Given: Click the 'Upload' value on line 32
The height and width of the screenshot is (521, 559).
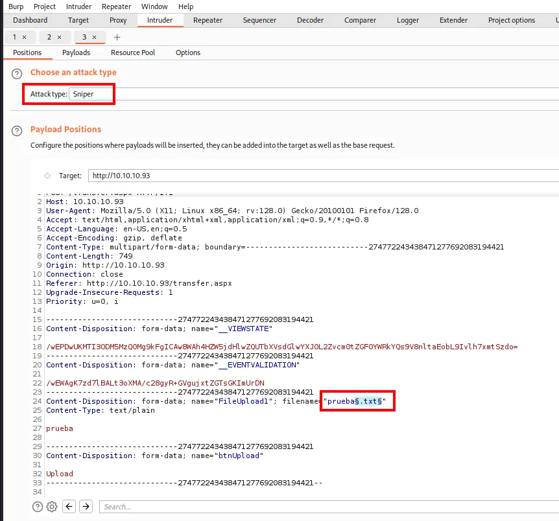Looking at the screenshot, I should pyautogui.click(x=60, y=474).
